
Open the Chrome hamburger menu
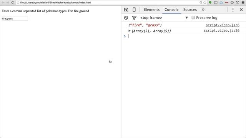(243, 3)
